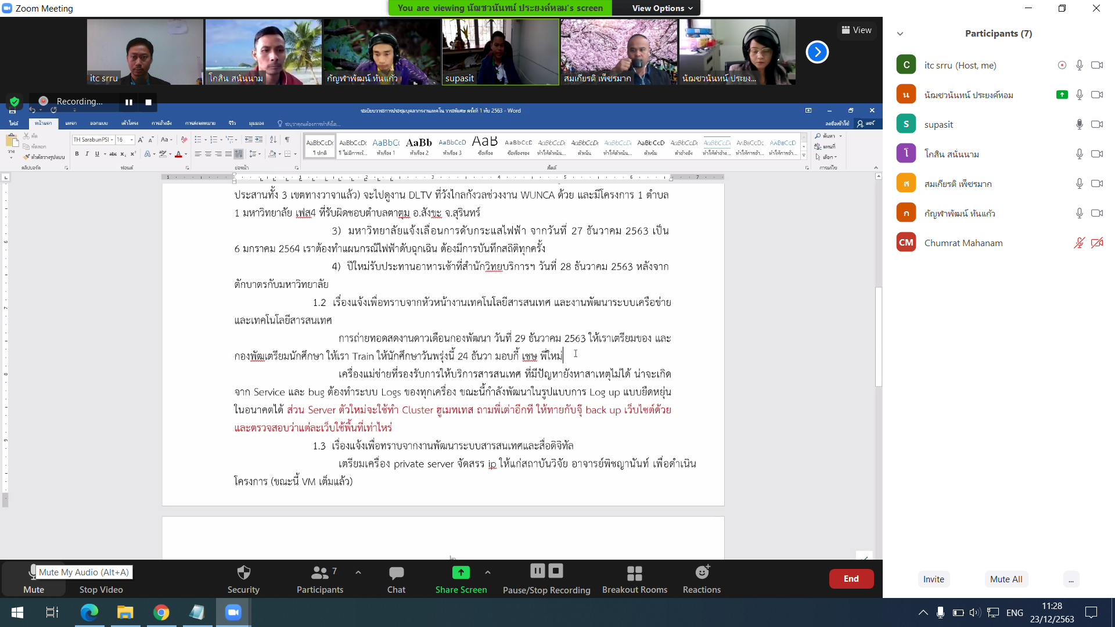Expand View Options dropdown
This screenshot has height=627, width=1115.
(662, 8)
